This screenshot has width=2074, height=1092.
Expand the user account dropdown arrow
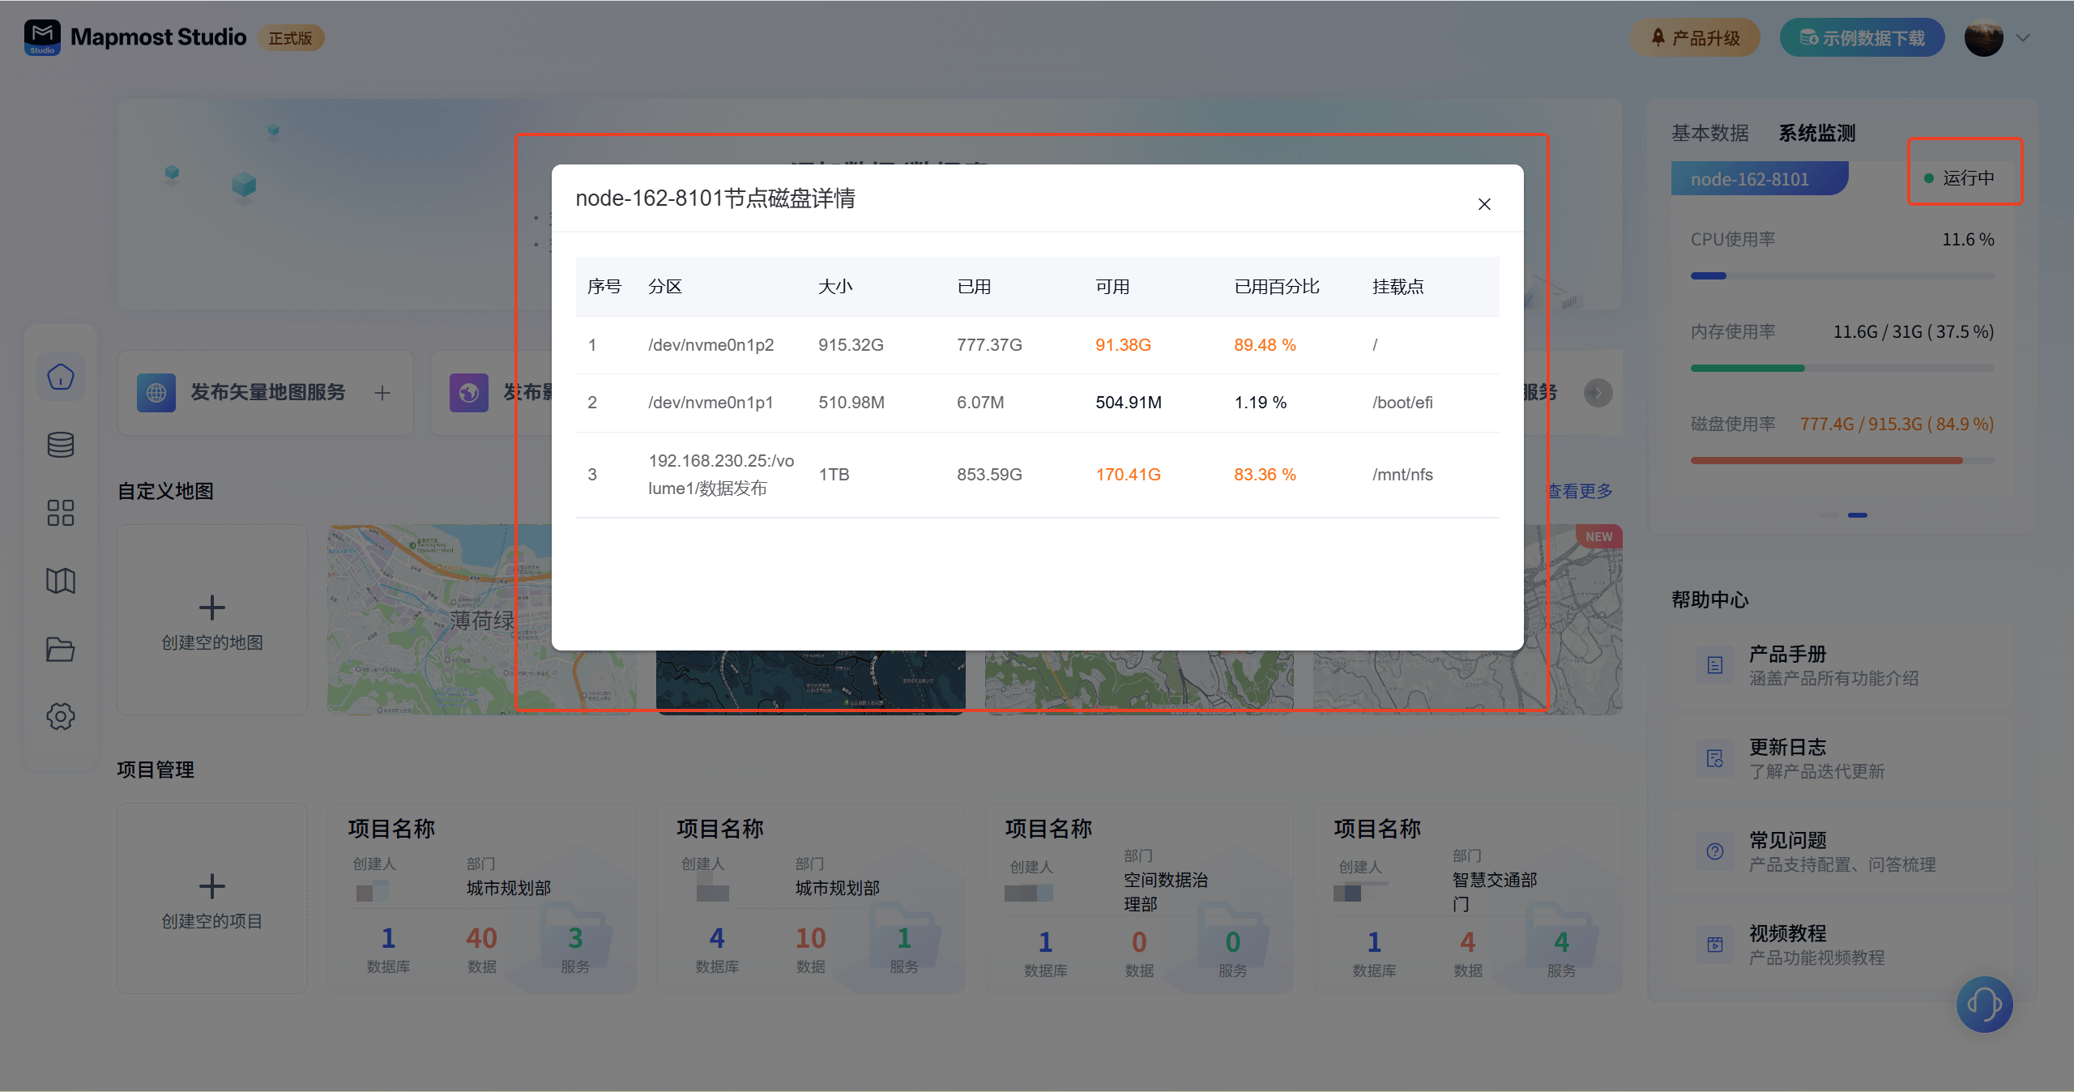2023,38
